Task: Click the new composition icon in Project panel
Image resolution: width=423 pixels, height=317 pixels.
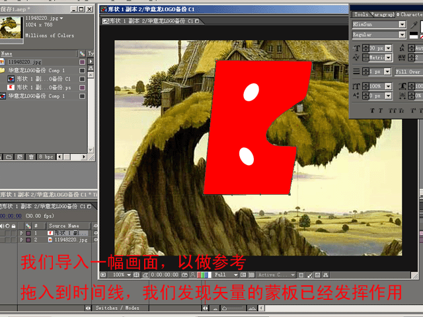Action: 20,157
